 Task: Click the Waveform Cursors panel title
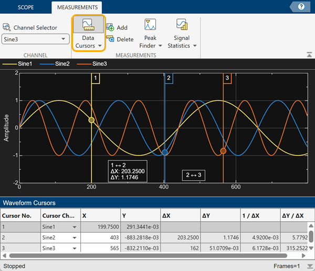coord(29,203)
